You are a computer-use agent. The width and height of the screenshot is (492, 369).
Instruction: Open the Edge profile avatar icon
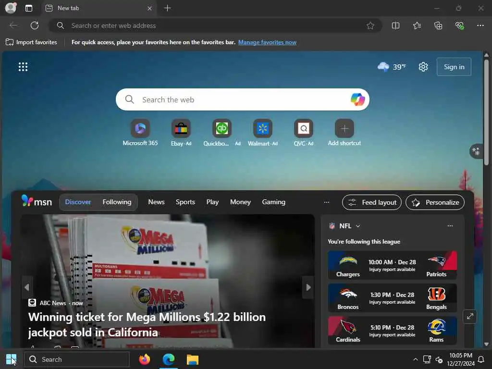[11, 8]
